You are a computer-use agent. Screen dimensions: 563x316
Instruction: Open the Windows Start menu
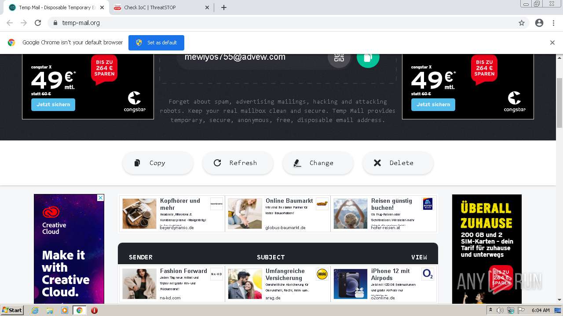click(x=12, y=310)
